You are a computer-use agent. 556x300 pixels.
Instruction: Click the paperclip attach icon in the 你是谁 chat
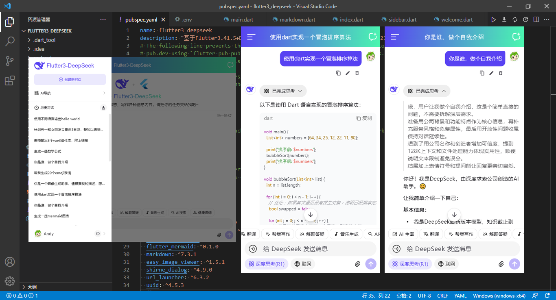[x=501, y=264]
